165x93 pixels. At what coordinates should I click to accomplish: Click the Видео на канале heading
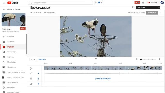14,10
